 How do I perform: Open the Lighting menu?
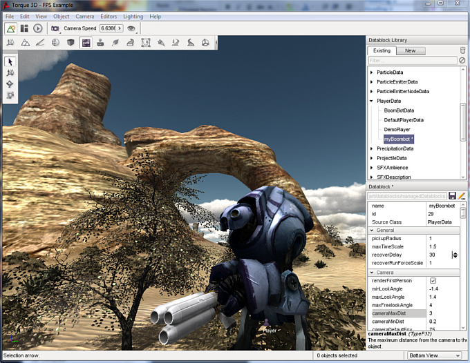point(132,16)
